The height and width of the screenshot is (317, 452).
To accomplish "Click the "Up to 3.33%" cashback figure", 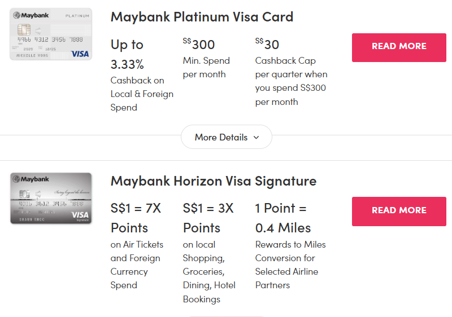I will click(127, 53).
